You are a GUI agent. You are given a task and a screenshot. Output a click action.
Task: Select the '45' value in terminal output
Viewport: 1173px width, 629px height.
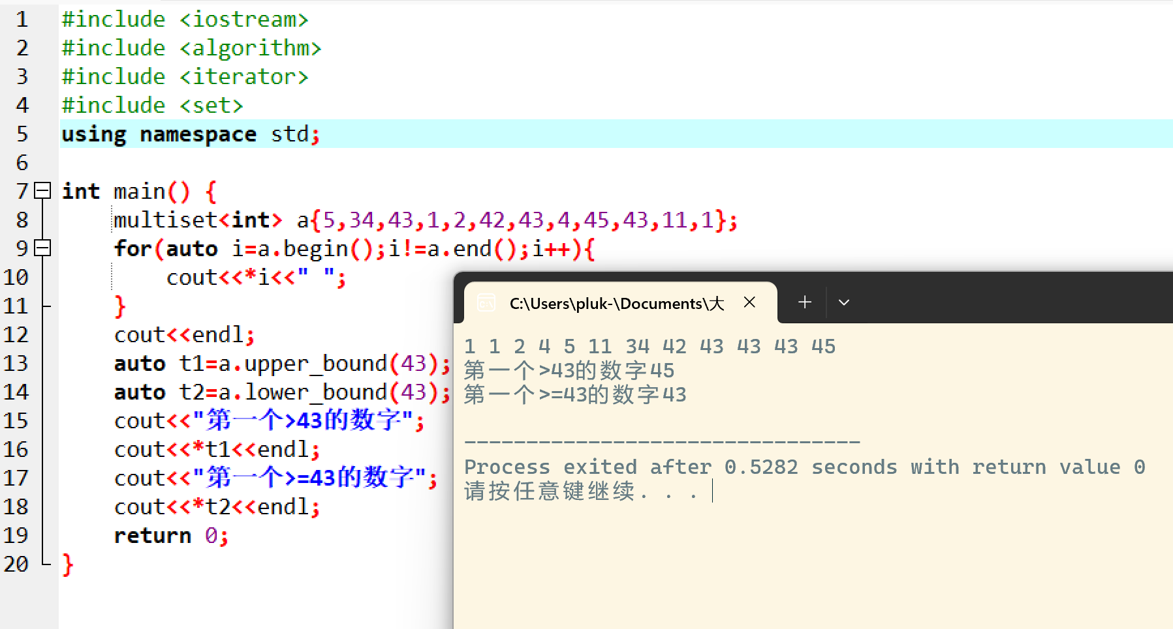[824, 346]
